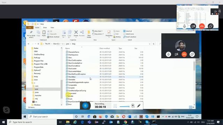Switch to the Home tab

pos(37,27)
